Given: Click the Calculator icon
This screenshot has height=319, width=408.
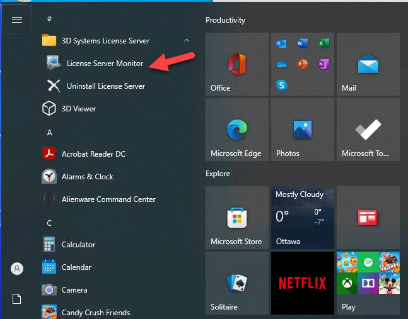Looking at the screenshot, I should [x=49, y=244].
